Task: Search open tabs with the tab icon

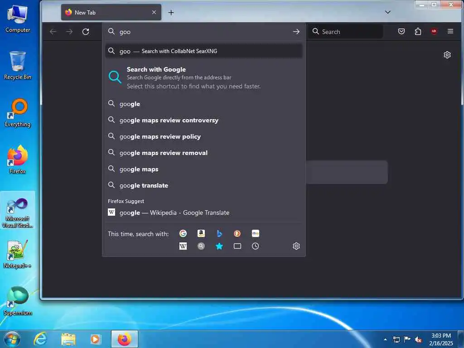Action: pos(237,246)
